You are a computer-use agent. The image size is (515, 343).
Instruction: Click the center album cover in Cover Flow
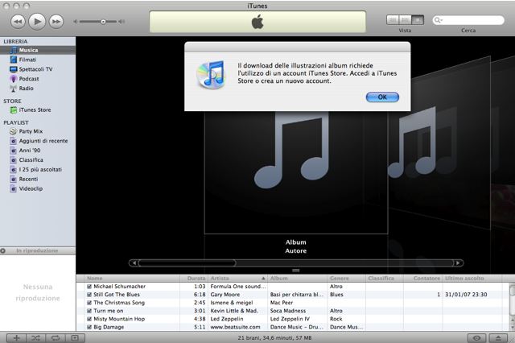click(x=296, y=172)
